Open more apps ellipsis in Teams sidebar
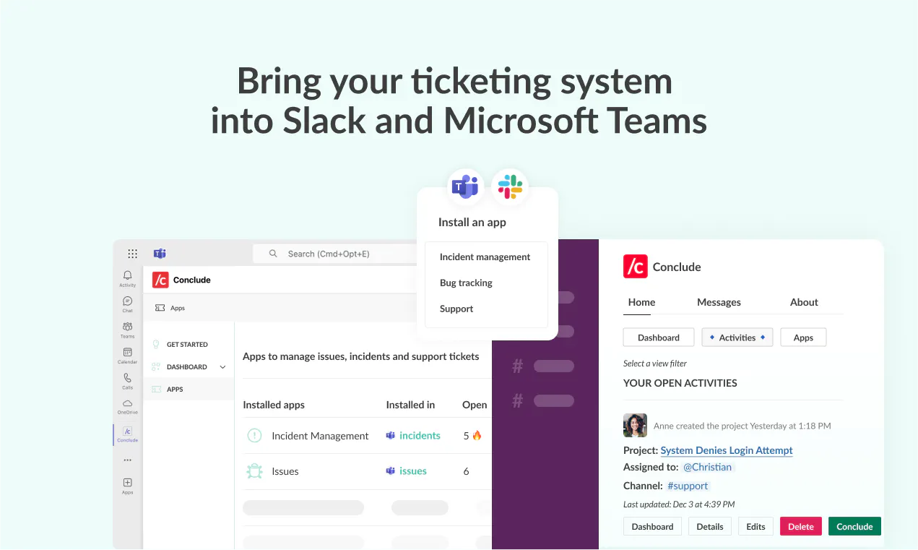This screenshot has width=918, height=550. 128,460
